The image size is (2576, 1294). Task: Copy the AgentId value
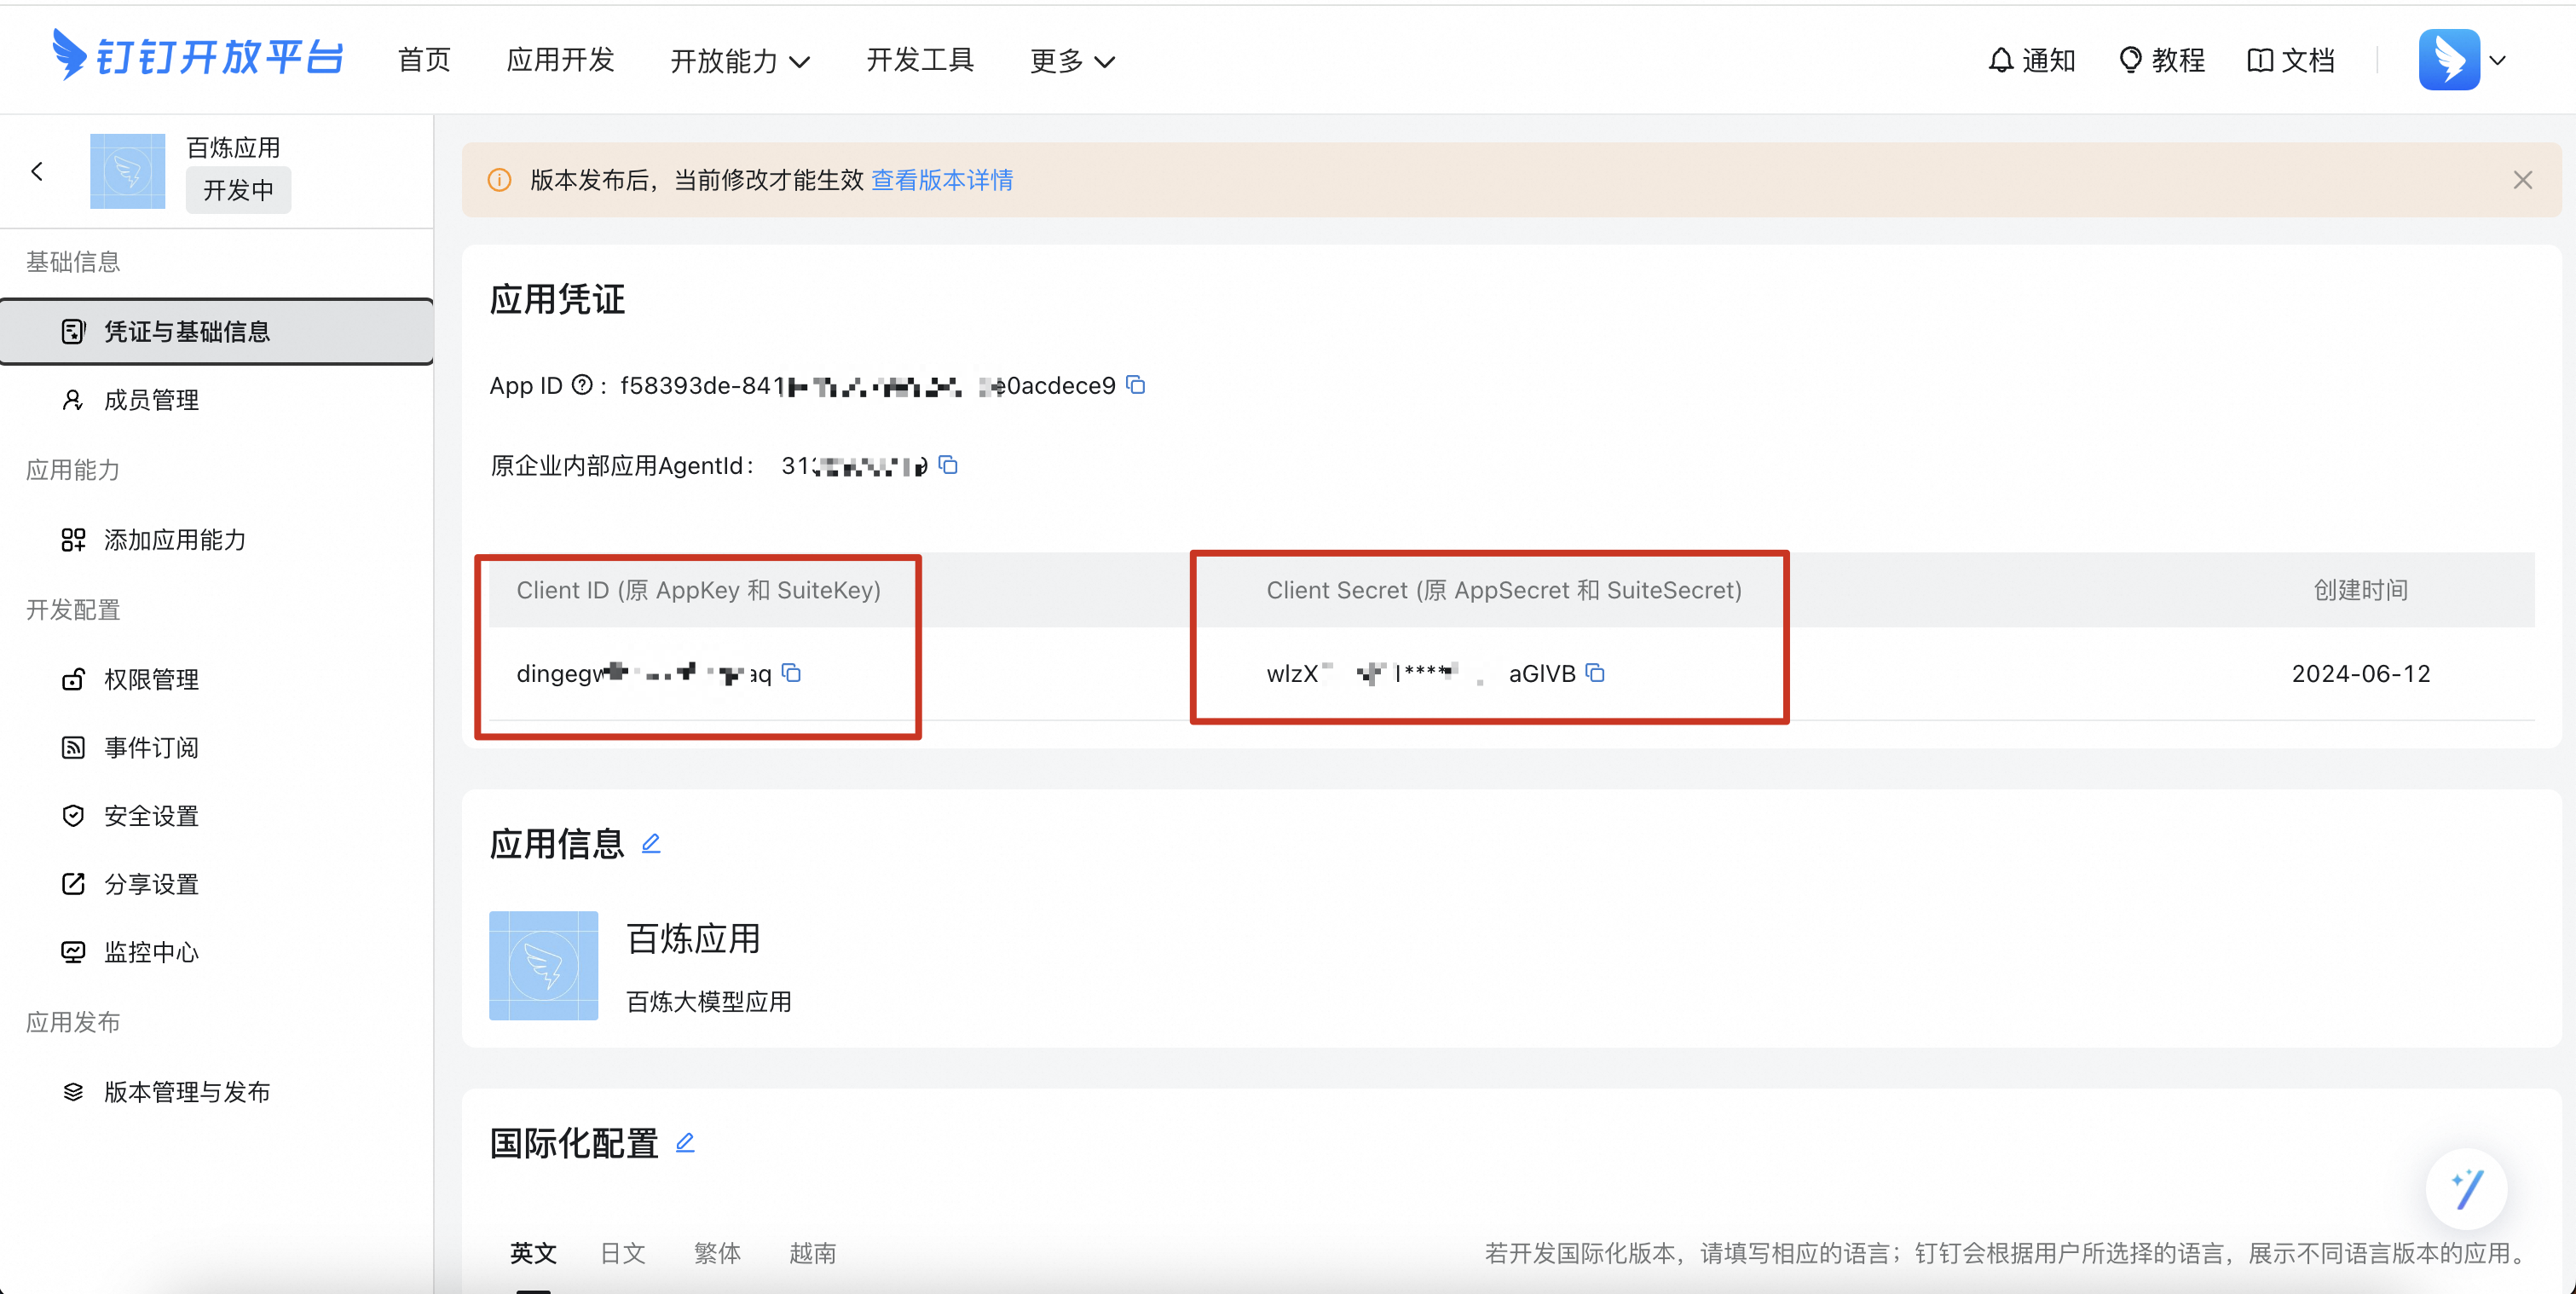click(x=948, y=465)
